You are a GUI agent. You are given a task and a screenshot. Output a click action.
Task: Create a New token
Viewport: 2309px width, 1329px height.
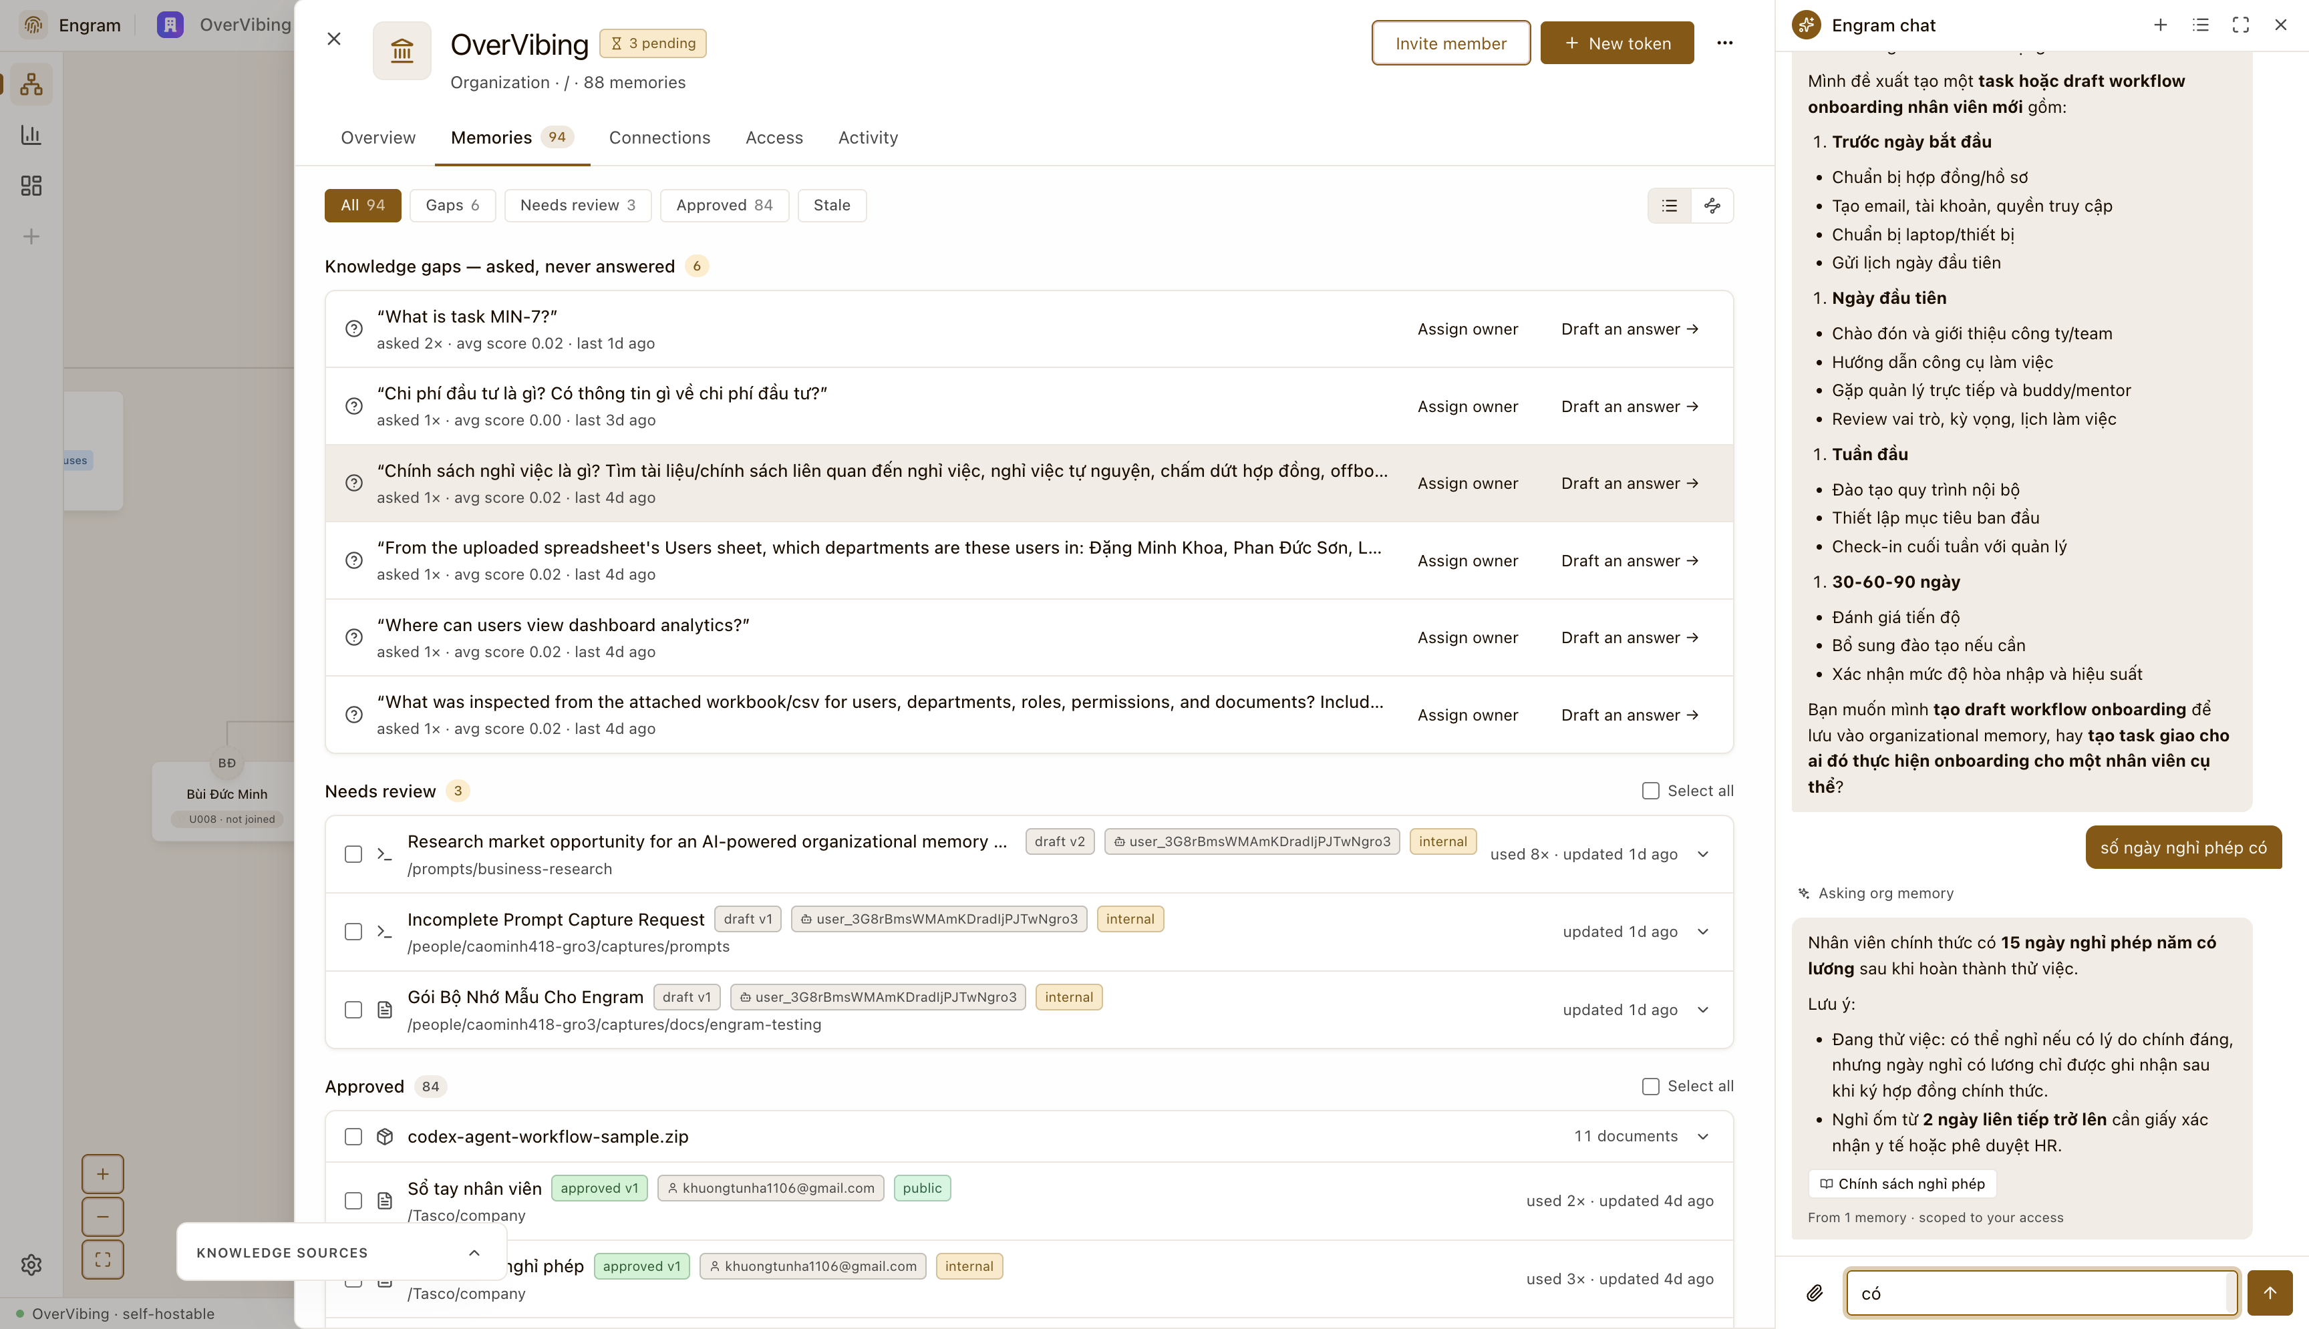coord(1617,43)
